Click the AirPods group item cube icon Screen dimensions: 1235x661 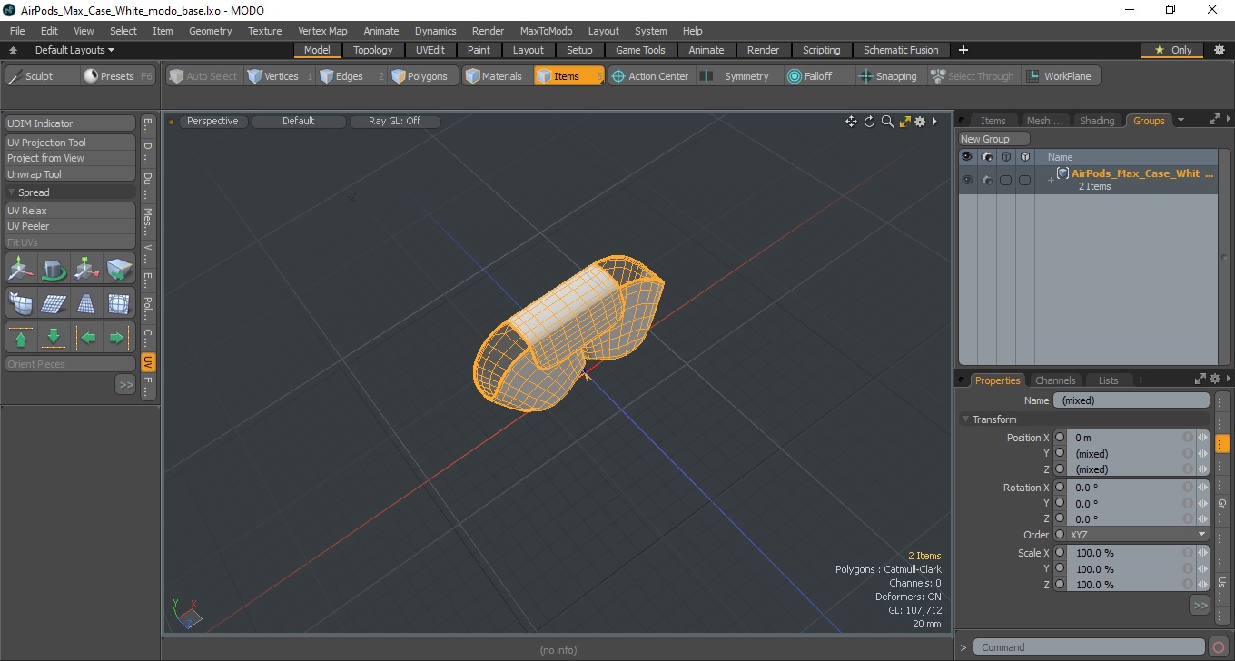pos(1062,173)
